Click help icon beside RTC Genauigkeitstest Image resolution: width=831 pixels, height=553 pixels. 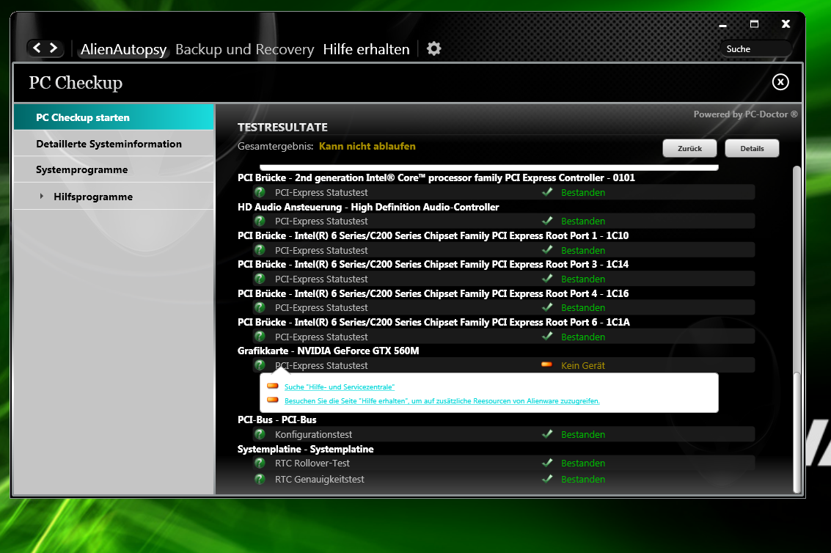[260, 479]
